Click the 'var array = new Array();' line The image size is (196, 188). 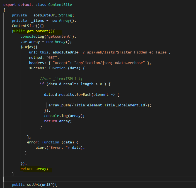click(x=46, y=42)
